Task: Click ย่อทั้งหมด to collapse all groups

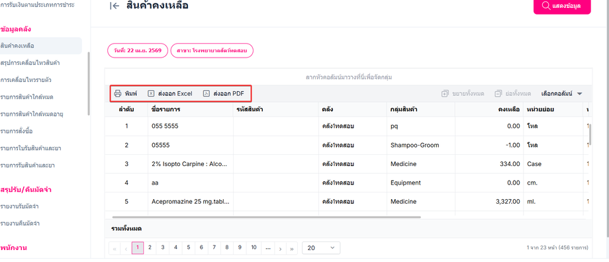Action: [513, 93]
